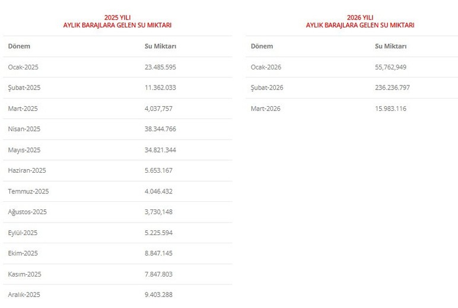Select the Su Miktarı header in 2025 table
Screen dimensions: 458x308
click(160, 46)
